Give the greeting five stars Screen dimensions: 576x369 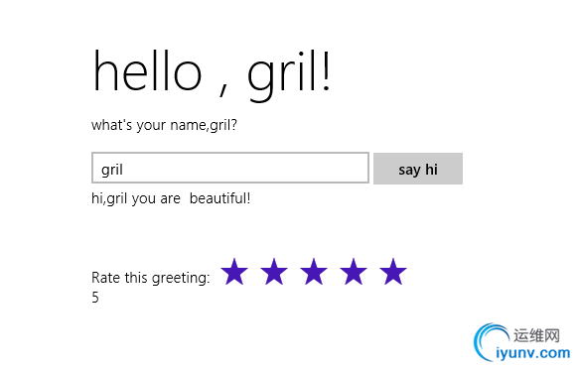(x=393, y=272)
